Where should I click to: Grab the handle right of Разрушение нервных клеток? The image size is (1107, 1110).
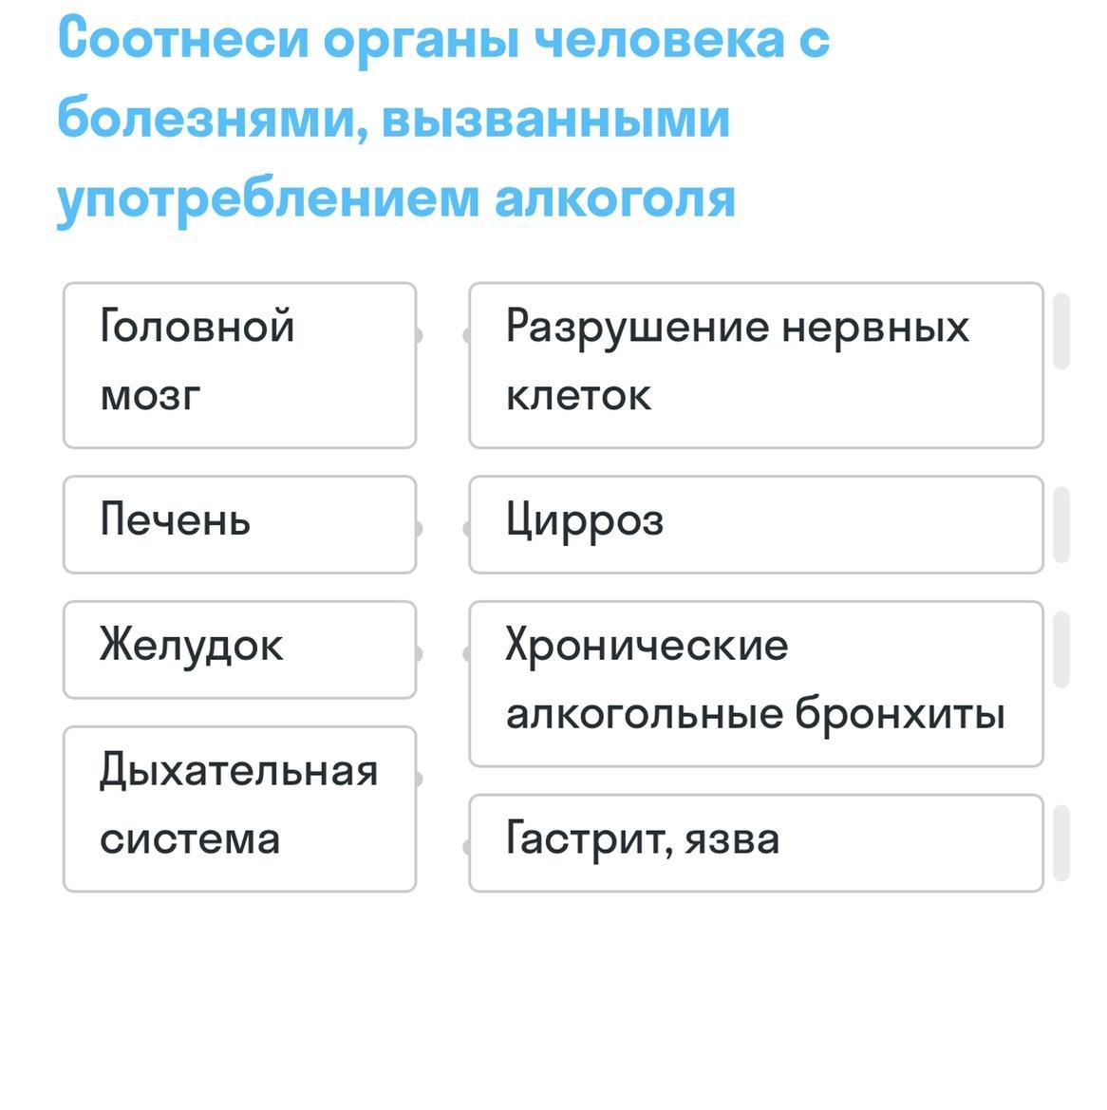coord(1062,331)
